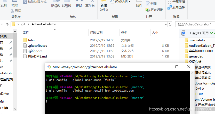Click the address bar folder icon
This screenshot has width=215, height=114.
pyautogui.click(x=13, y=24)
